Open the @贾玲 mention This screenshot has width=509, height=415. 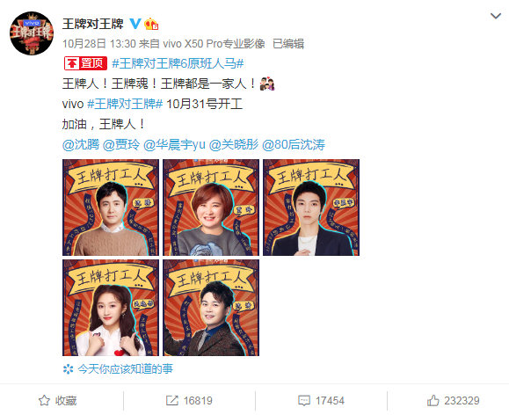coord(121,144)
